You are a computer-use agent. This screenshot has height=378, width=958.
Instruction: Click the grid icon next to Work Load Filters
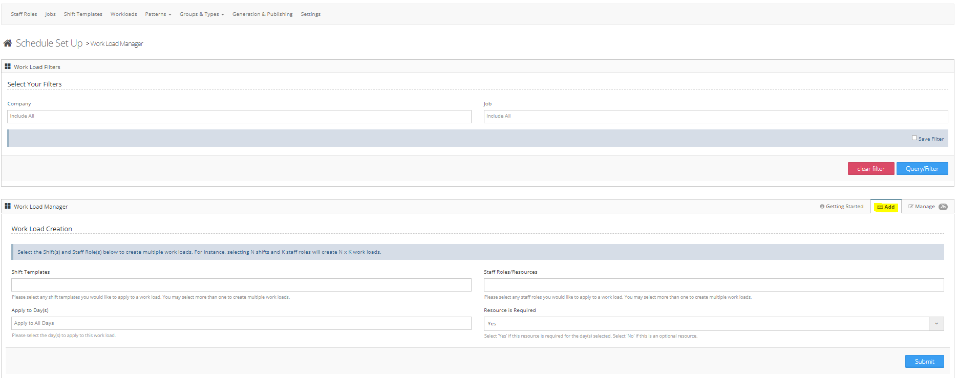pos(8,66)
